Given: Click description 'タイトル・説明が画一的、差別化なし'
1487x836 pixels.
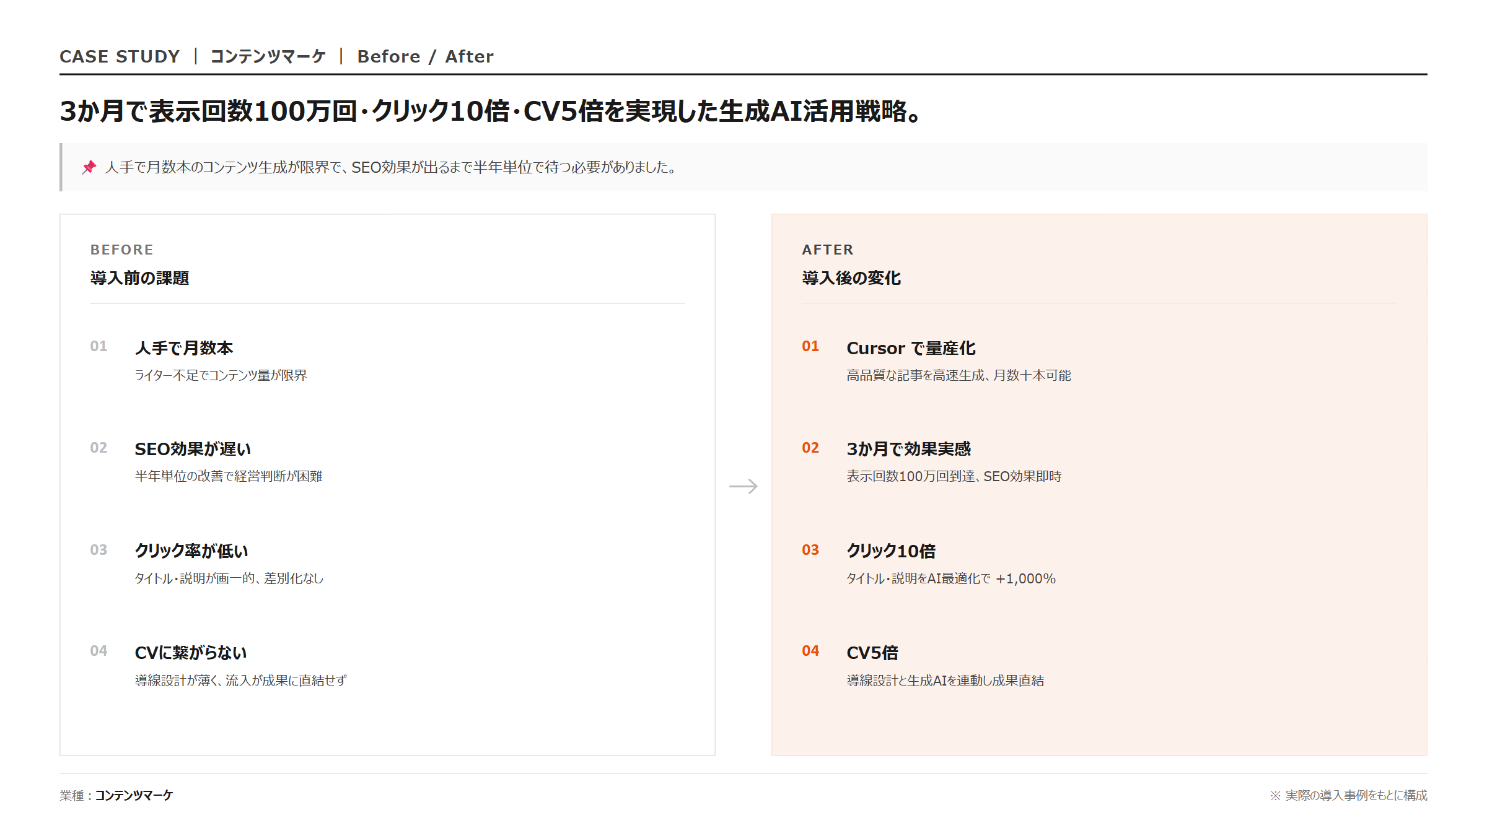Looking at the screenshot, I should tap(229, 578).
